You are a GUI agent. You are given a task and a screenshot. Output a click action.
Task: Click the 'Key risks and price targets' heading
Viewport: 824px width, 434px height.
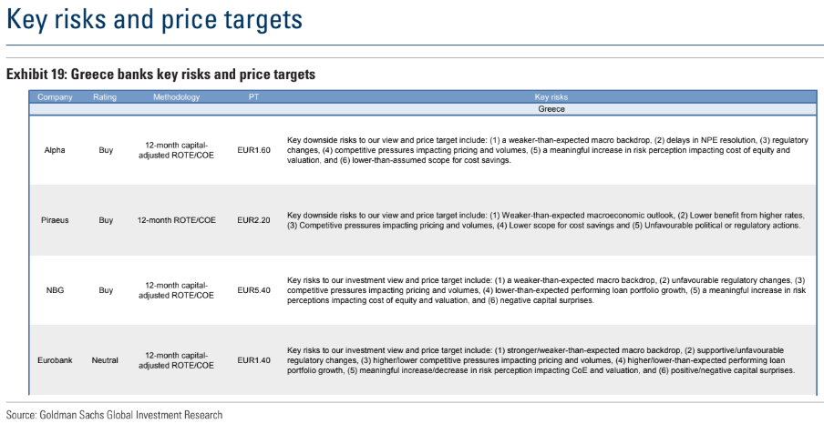point(154,21)
